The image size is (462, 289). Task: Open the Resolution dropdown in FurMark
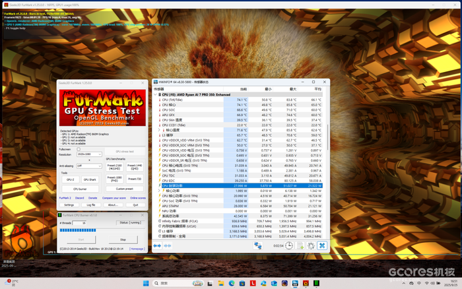pos(89,154)
